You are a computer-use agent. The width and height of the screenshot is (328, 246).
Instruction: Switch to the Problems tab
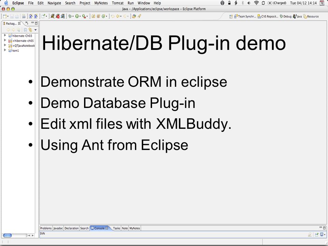coord(46,228)
